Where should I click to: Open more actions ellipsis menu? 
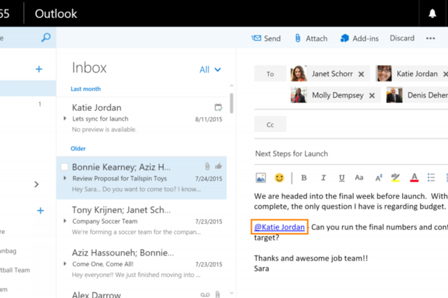click(430, 38)
